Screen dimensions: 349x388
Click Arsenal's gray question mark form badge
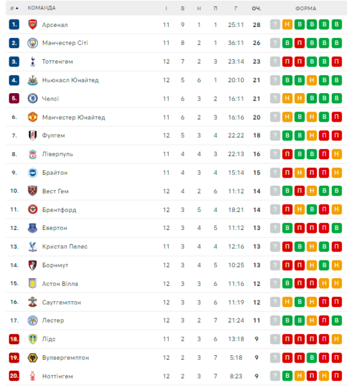coord(275,25)
